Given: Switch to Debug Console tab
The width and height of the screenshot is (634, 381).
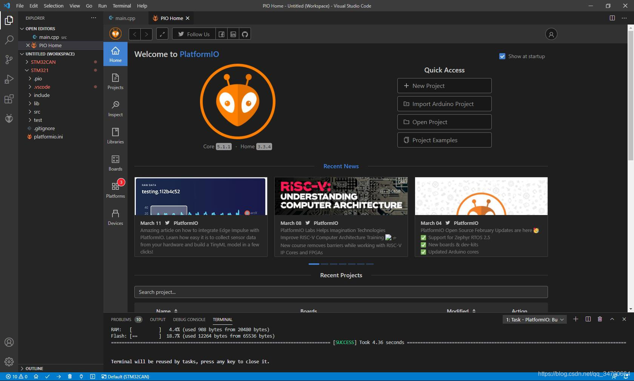Looking at the screenshot, I should (189, 320).
